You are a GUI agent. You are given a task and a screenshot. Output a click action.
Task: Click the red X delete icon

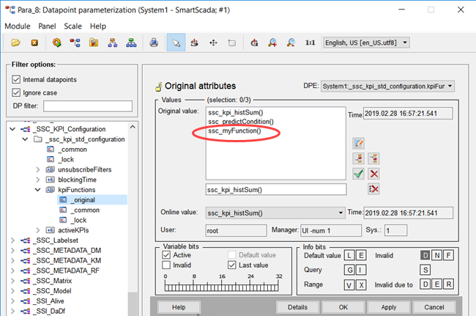(x=373, y=174)
